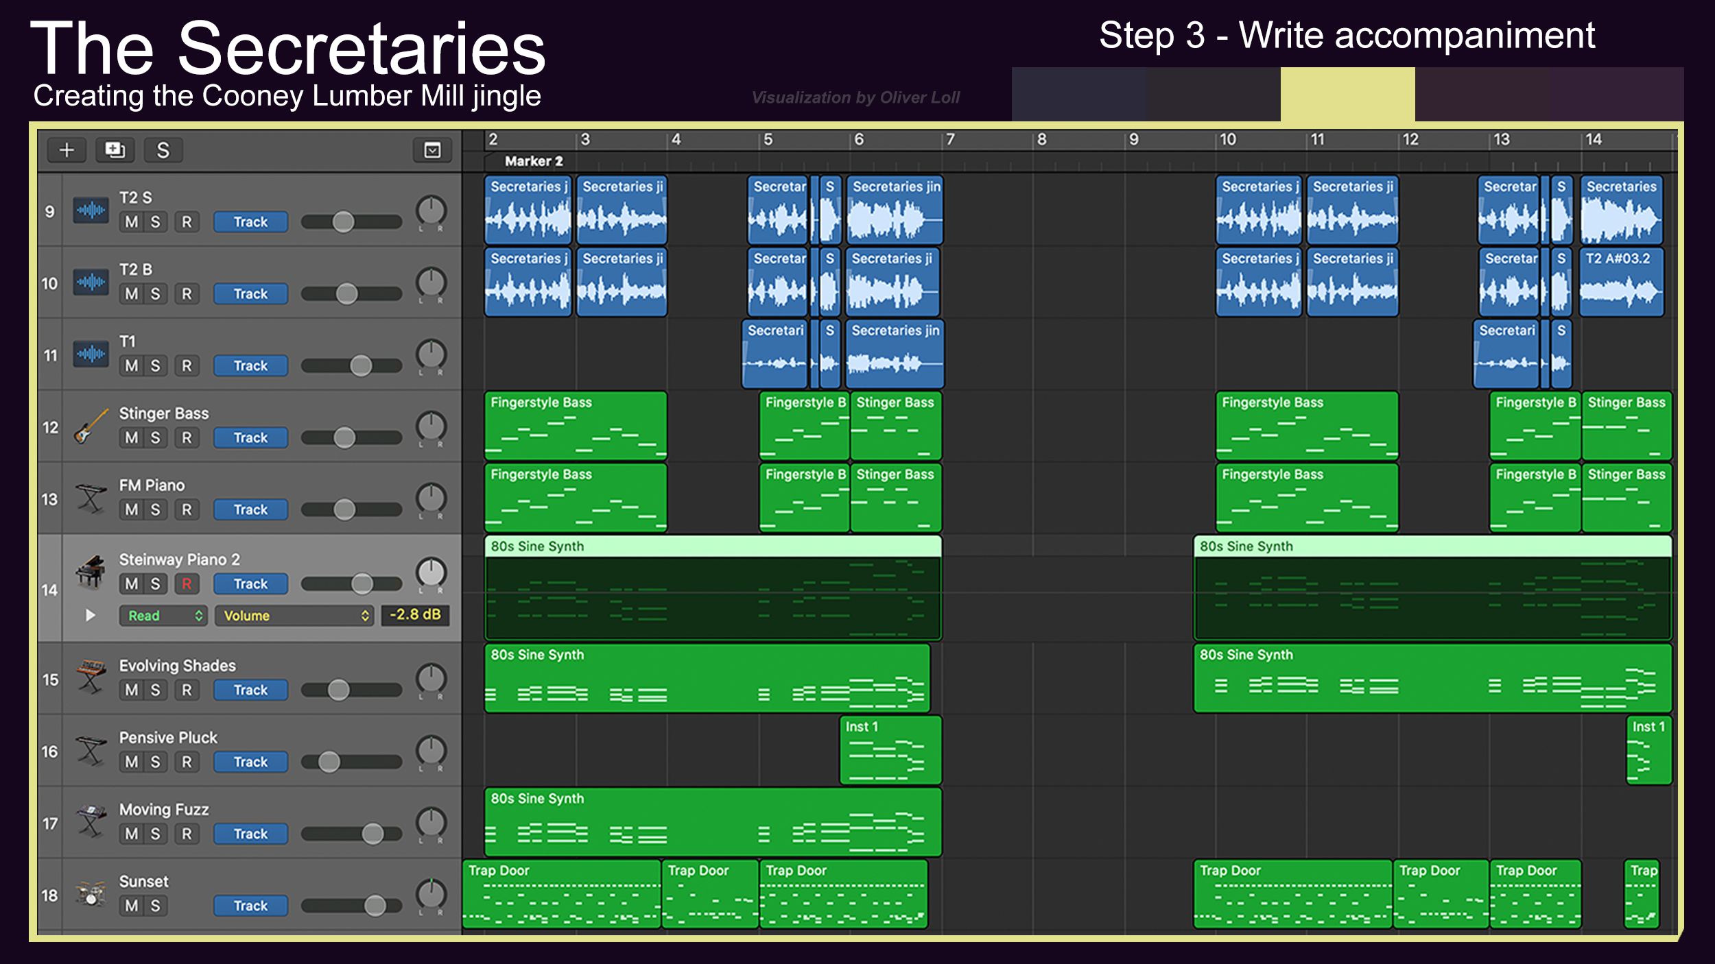Open the Volume automation parameter dropdown
This screenshot has height=964, width=1715.
[295, 616]
